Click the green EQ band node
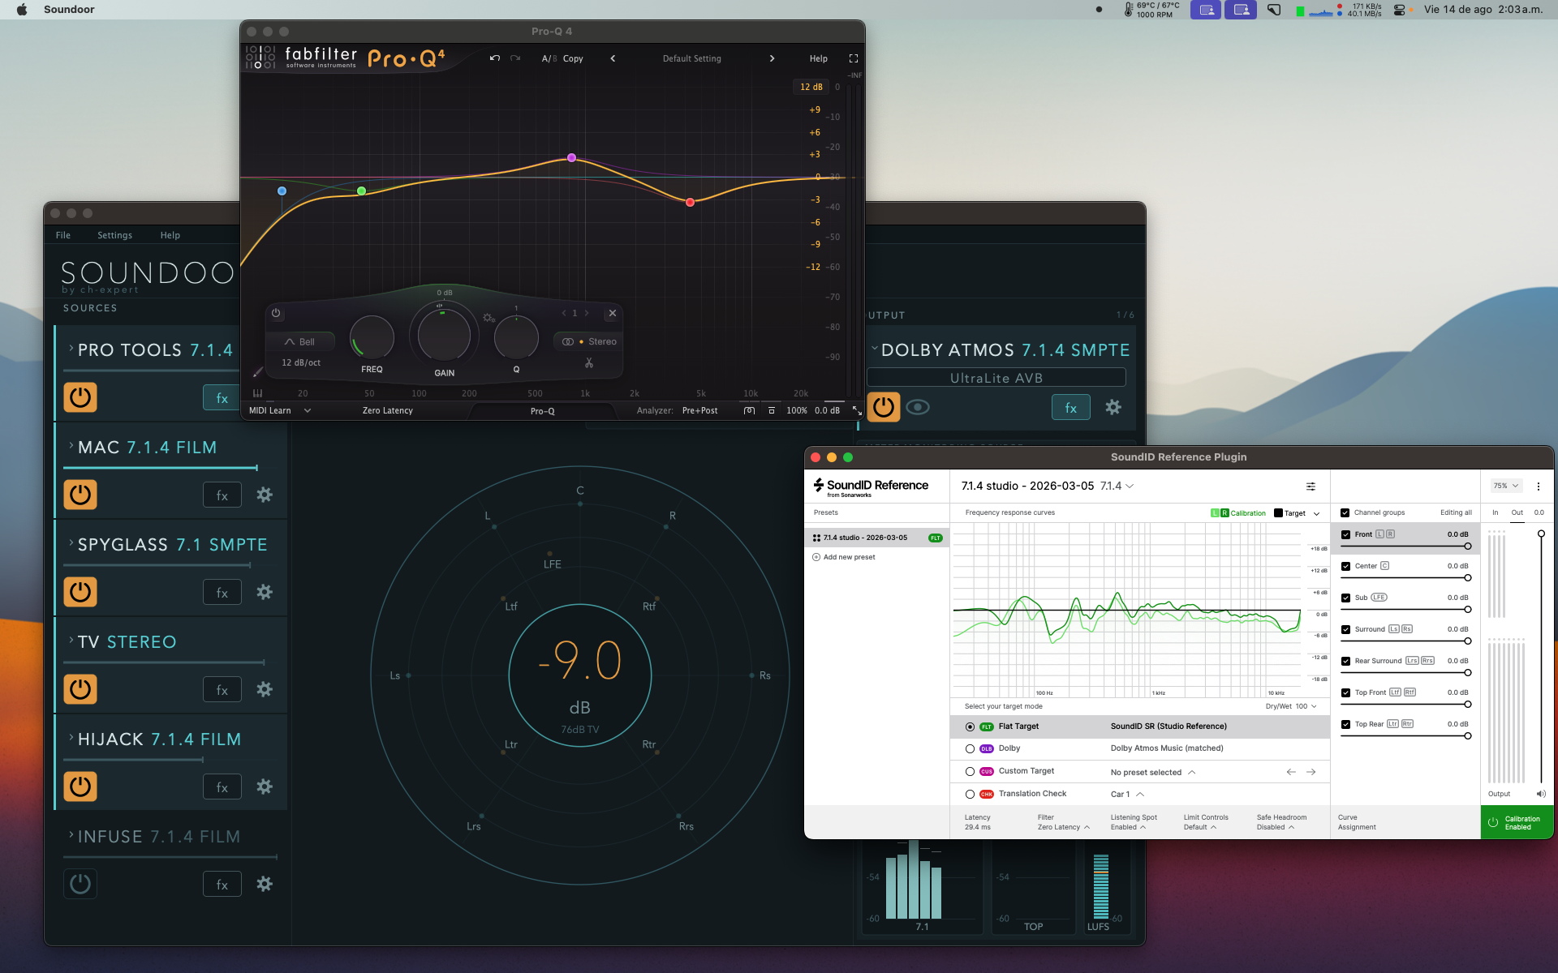Viewport: 1558px width, 973px height. tap(361, 191)
